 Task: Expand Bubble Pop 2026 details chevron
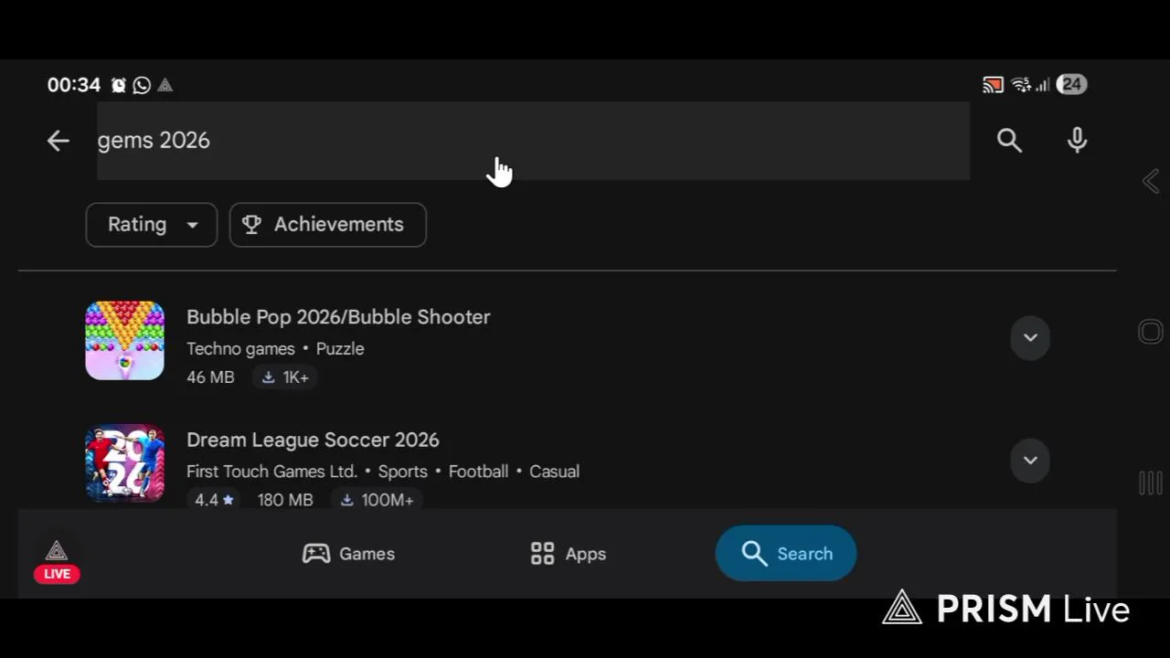pyautogui.click(x=1030, y=337)
